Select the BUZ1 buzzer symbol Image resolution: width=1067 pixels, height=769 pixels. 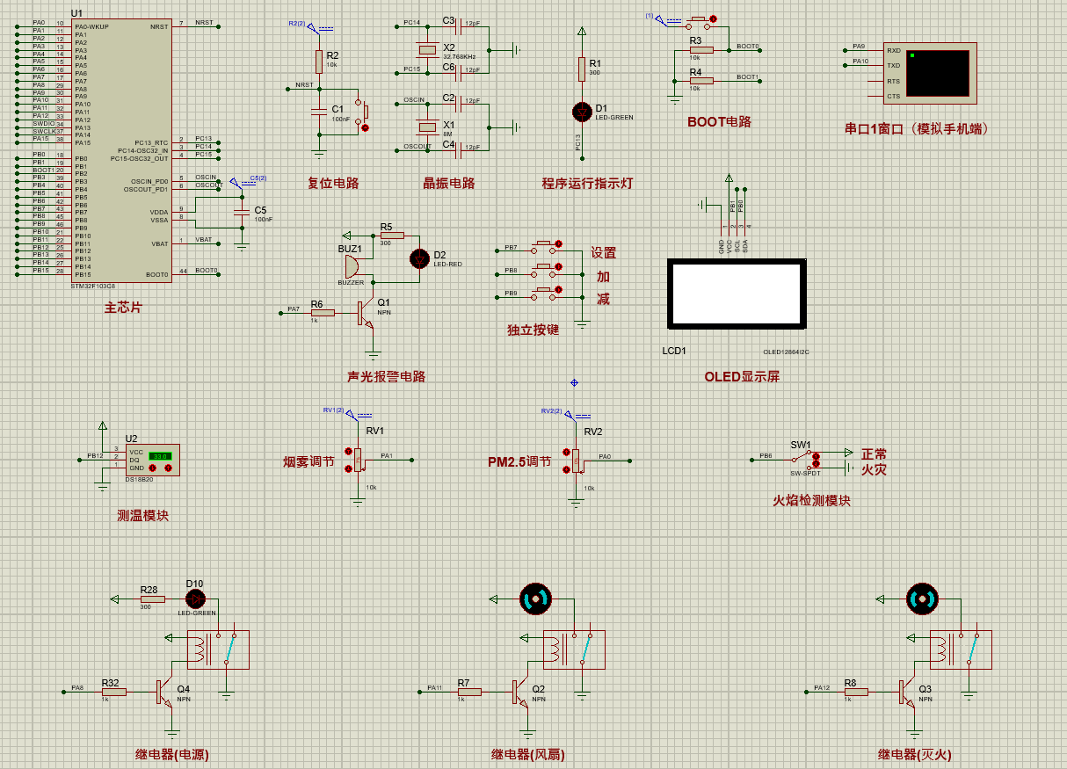[x=352, y=266]
